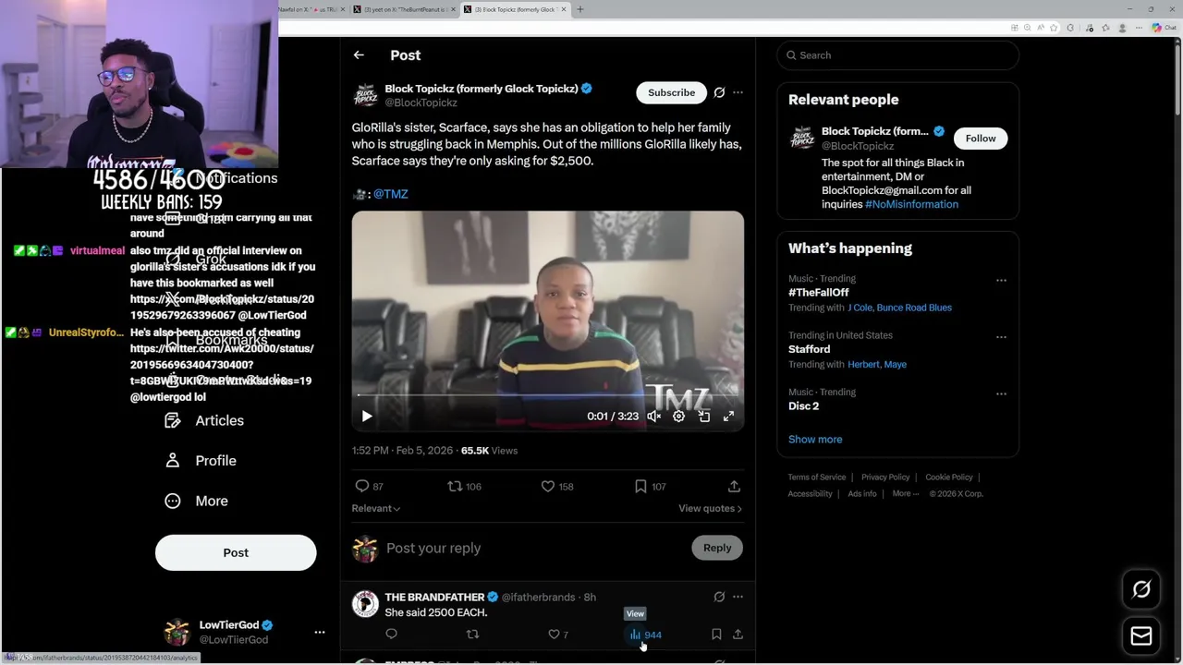Open the @TMZ mention link
This screenshot has width=1183, height=665.
tap(390, 194)
